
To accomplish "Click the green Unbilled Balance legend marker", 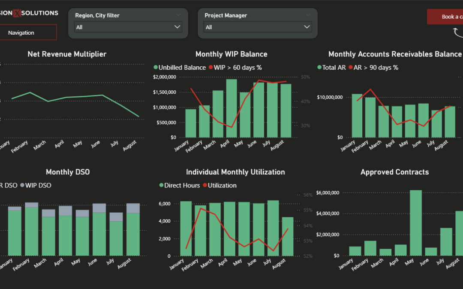I will tap(156, 67).
